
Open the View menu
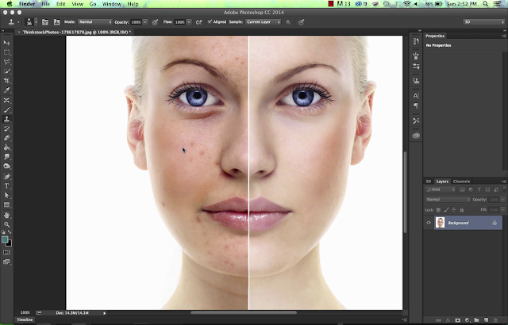78,4
